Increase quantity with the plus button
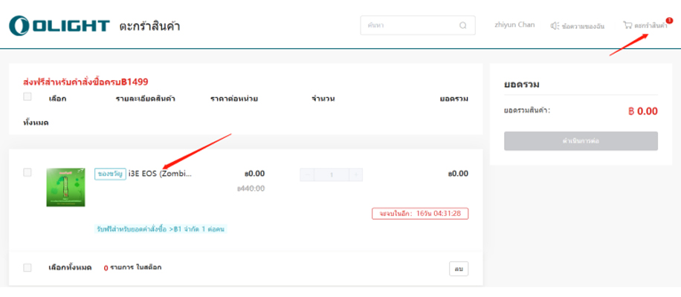This screenshot has height=297, width=681. (355, 174)
